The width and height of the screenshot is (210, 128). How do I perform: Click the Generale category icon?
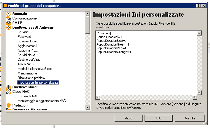click(9, 14)
